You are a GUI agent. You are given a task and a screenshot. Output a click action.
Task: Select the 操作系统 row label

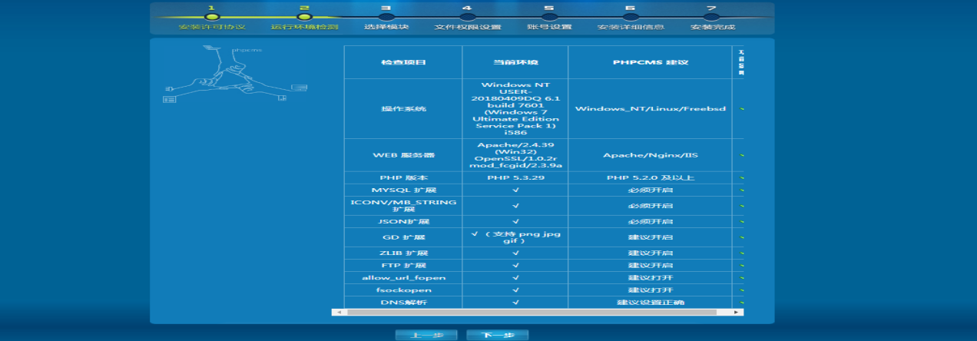pos(403,109)
